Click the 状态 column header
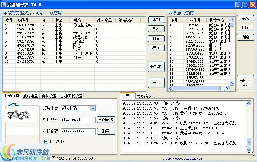257x162 pixels. 62,20
